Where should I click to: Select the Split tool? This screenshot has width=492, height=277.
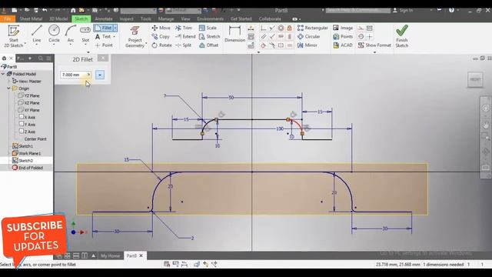point(183,45)
